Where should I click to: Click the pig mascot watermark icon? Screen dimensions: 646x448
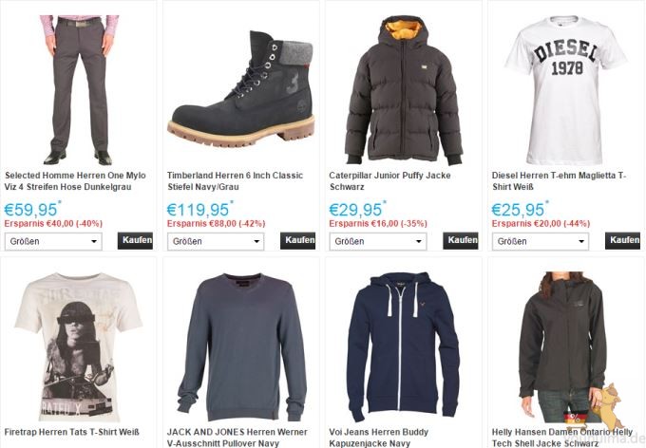click(x=610, y=407)
